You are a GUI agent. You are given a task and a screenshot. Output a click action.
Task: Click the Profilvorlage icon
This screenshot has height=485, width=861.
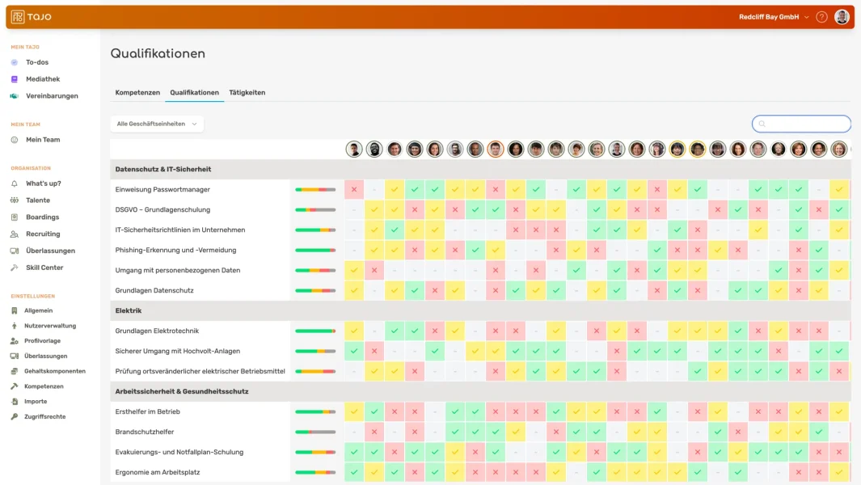[15, 341]
